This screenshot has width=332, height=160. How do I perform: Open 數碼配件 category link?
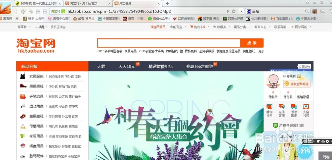tap(37, 156)
